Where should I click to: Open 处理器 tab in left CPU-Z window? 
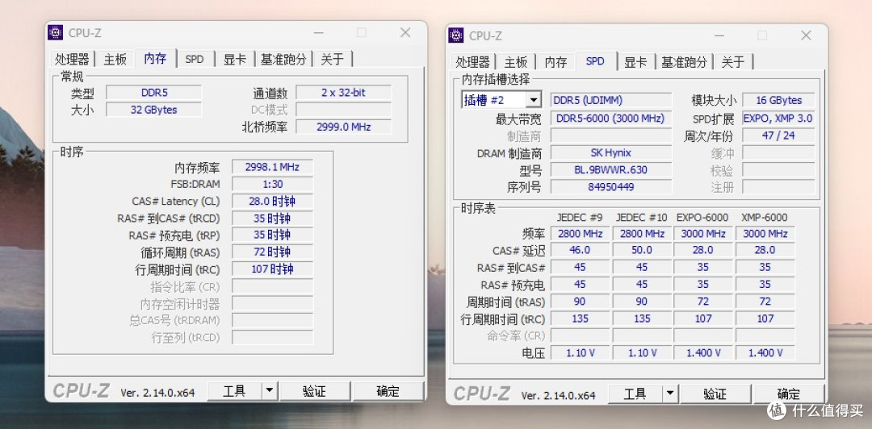click(72, 59)
